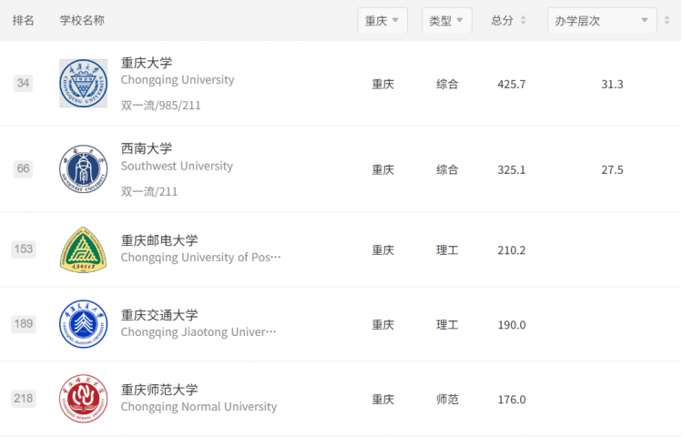
Task: Click the 总分 column header label
Action: point(502,20)
